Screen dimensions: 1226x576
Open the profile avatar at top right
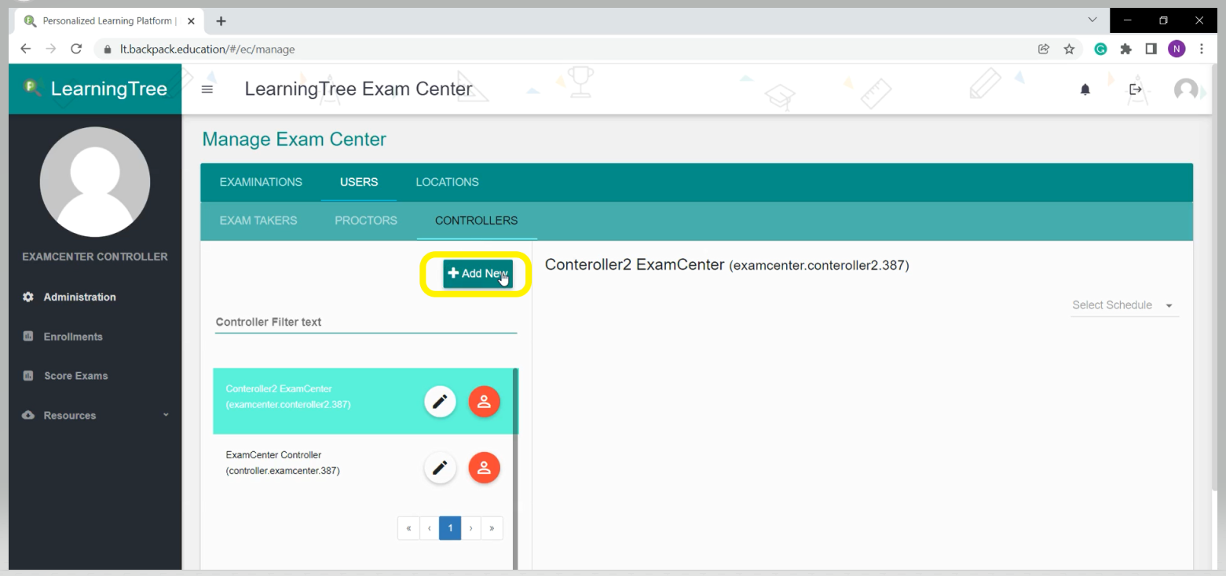click(x=1186, y=89)
